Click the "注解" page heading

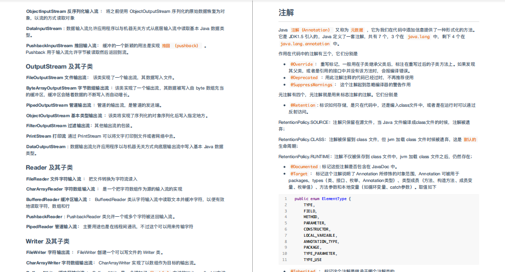coord(286,12)
